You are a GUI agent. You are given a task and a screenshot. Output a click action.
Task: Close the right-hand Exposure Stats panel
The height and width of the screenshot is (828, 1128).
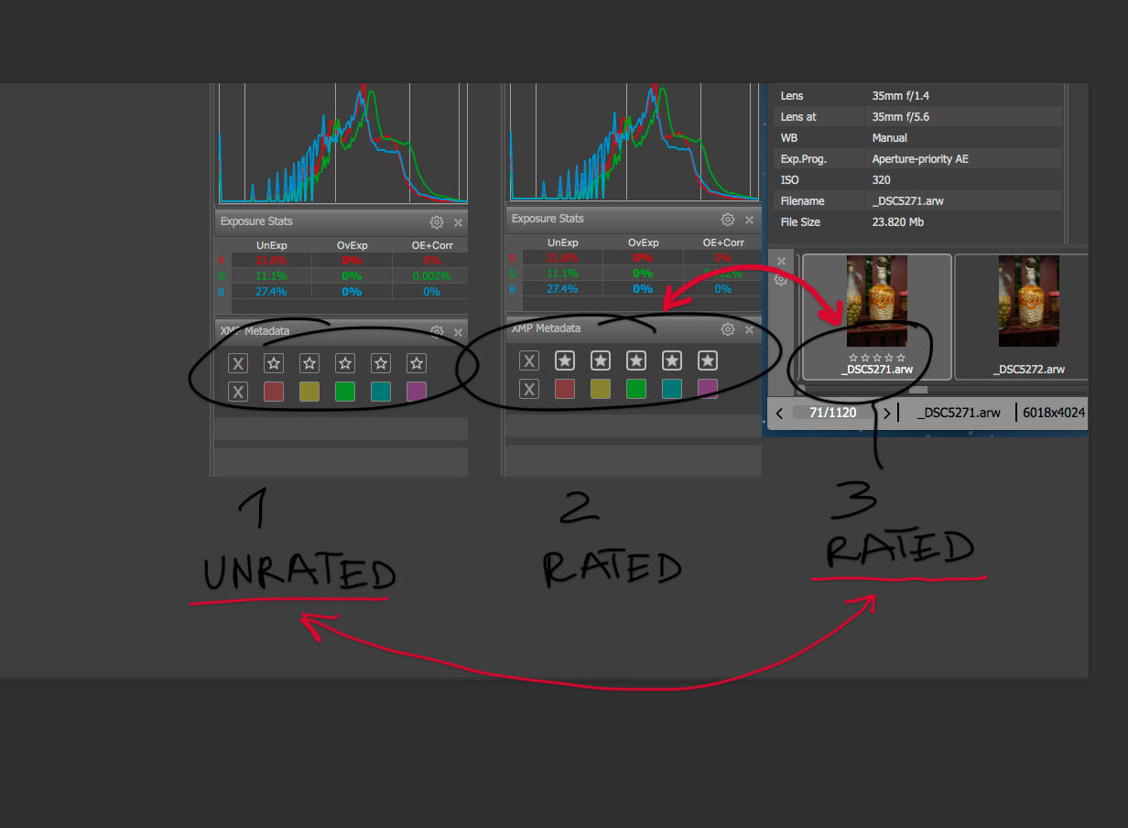point(749,220)
